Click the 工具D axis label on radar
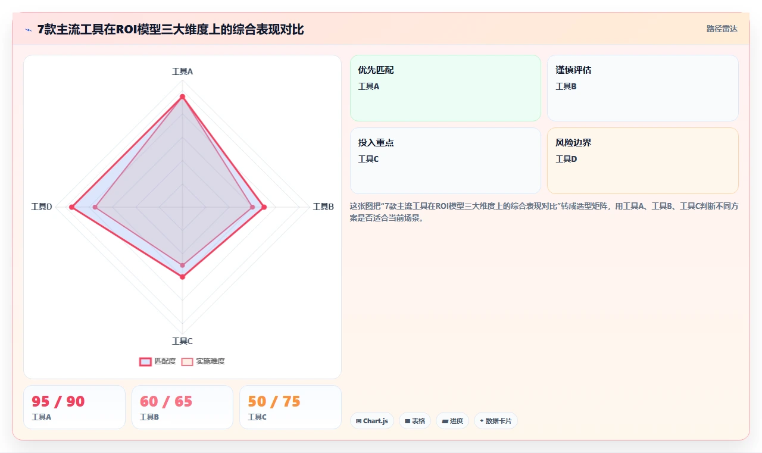The width and height of the screenshot is (762, 453). coord(42,207)
